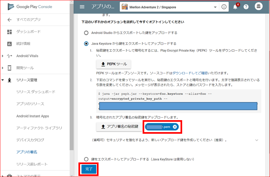Click the Google Play Console logo
The image size is (270, 177).
(x=30, y=7)
